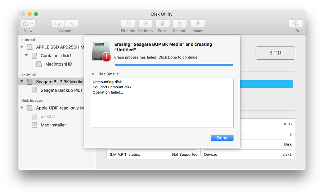Open the Info toolbar button

pyautogui.click(x=296, y=23)
